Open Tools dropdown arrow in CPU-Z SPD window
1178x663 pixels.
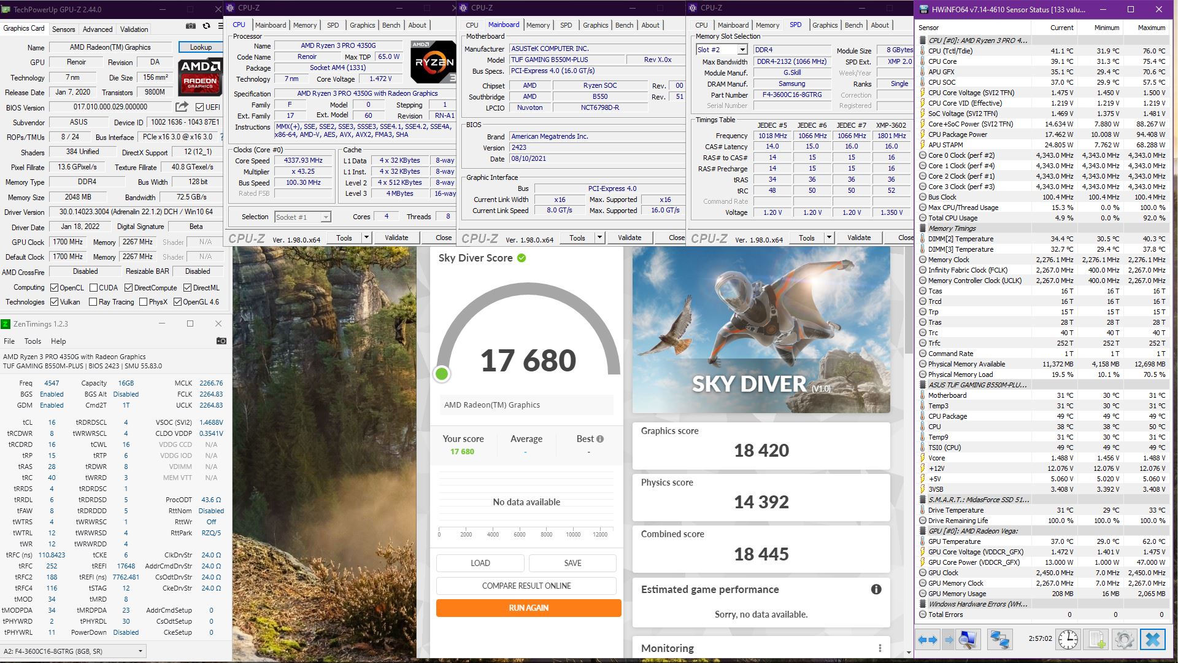click(x=829, y=238)
